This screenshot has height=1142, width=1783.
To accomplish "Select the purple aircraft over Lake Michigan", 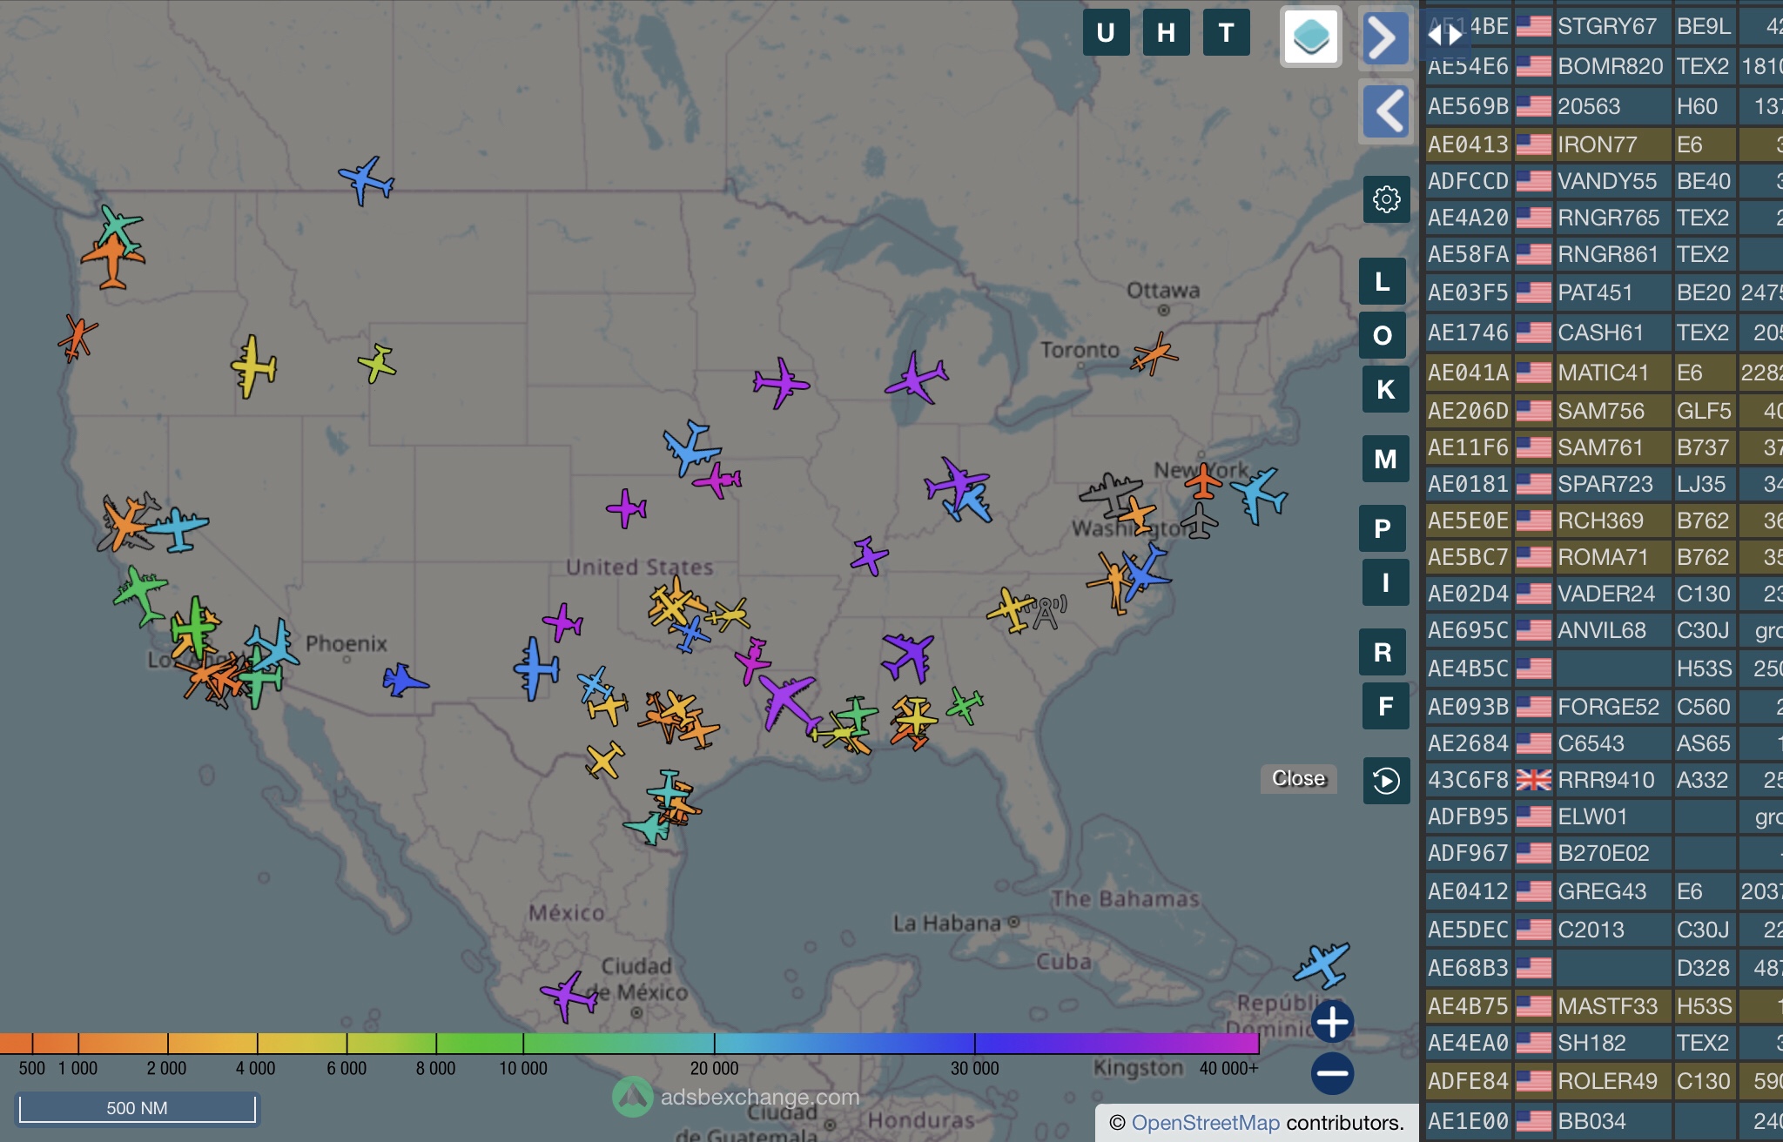I will 917,378.
